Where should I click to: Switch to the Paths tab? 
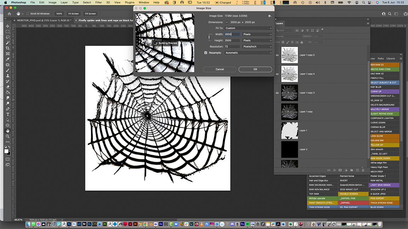tap(380, 59)
